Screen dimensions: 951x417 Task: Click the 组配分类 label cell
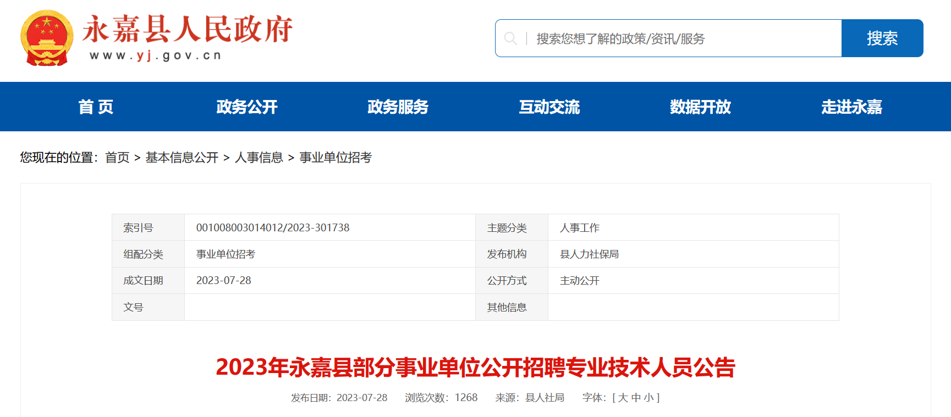click(148, 254)
